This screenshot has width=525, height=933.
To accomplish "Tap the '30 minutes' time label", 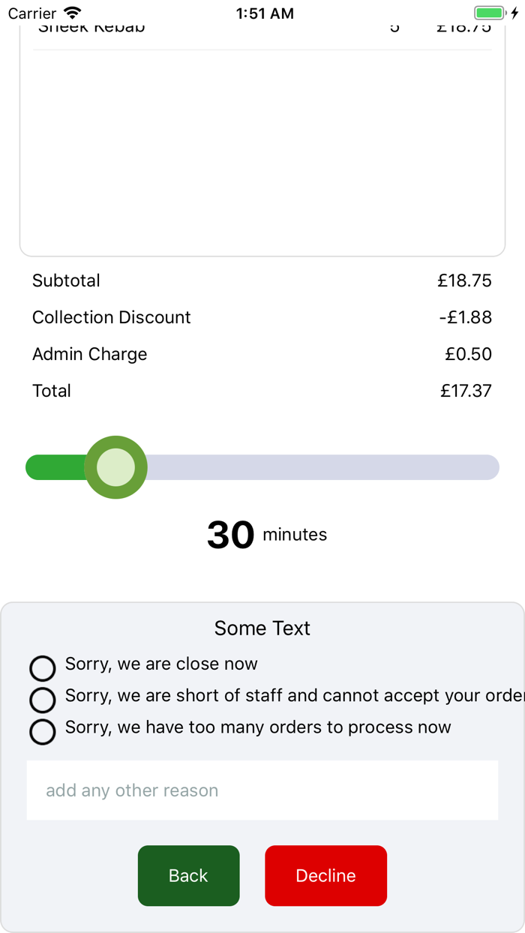I will pyautogui.click(x=266, y=535).
